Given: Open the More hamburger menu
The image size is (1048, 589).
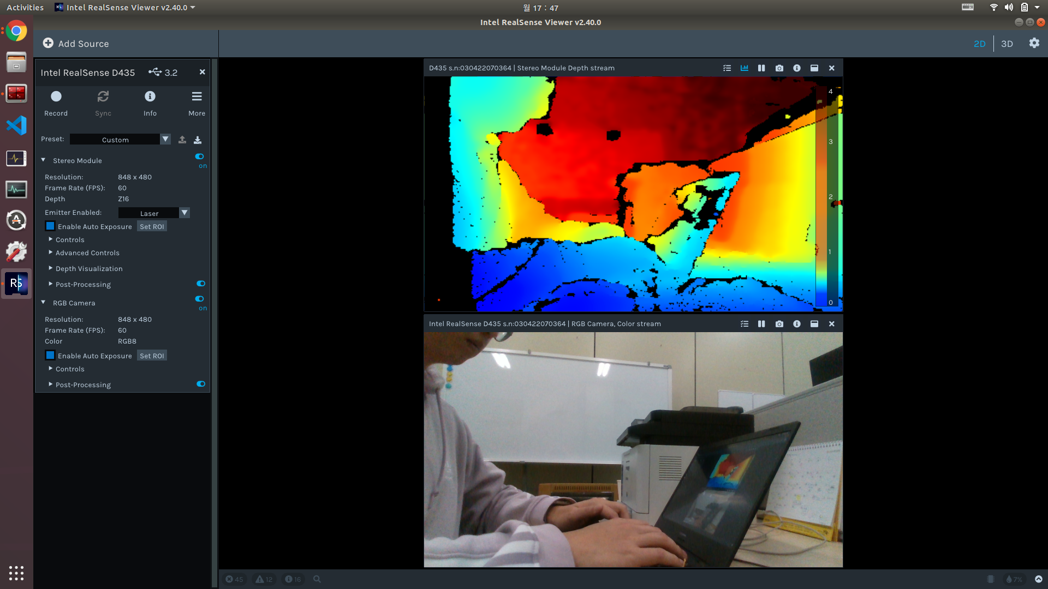Looking at the screenshot, I should pos(196,97).
